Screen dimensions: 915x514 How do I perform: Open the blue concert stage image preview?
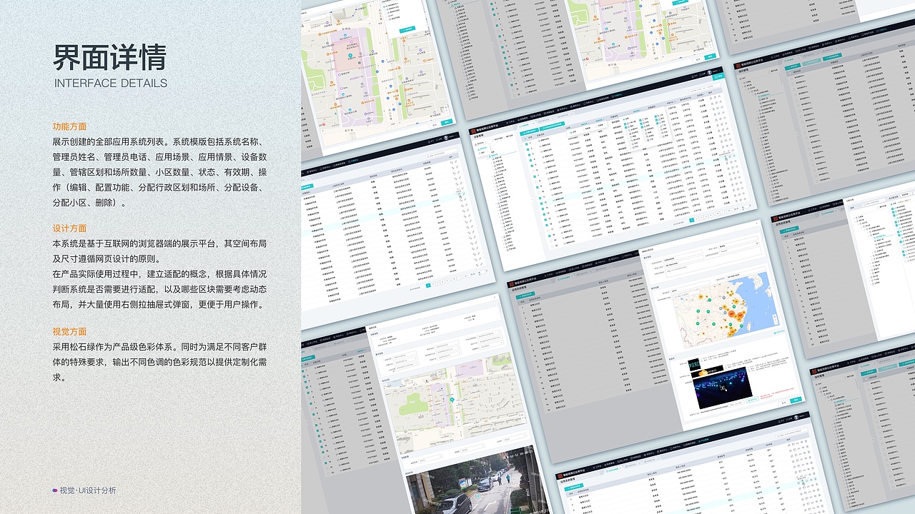(722, 388)
